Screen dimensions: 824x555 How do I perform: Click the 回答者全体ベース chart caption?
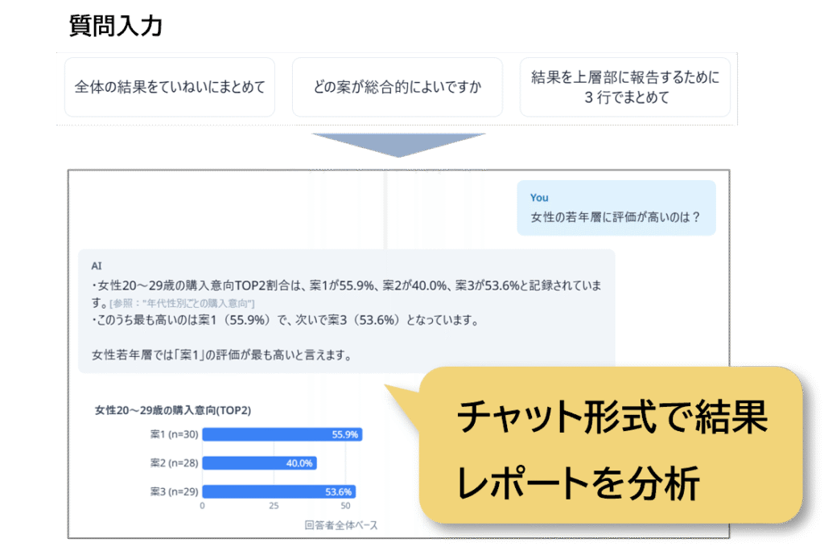point(341,525)
